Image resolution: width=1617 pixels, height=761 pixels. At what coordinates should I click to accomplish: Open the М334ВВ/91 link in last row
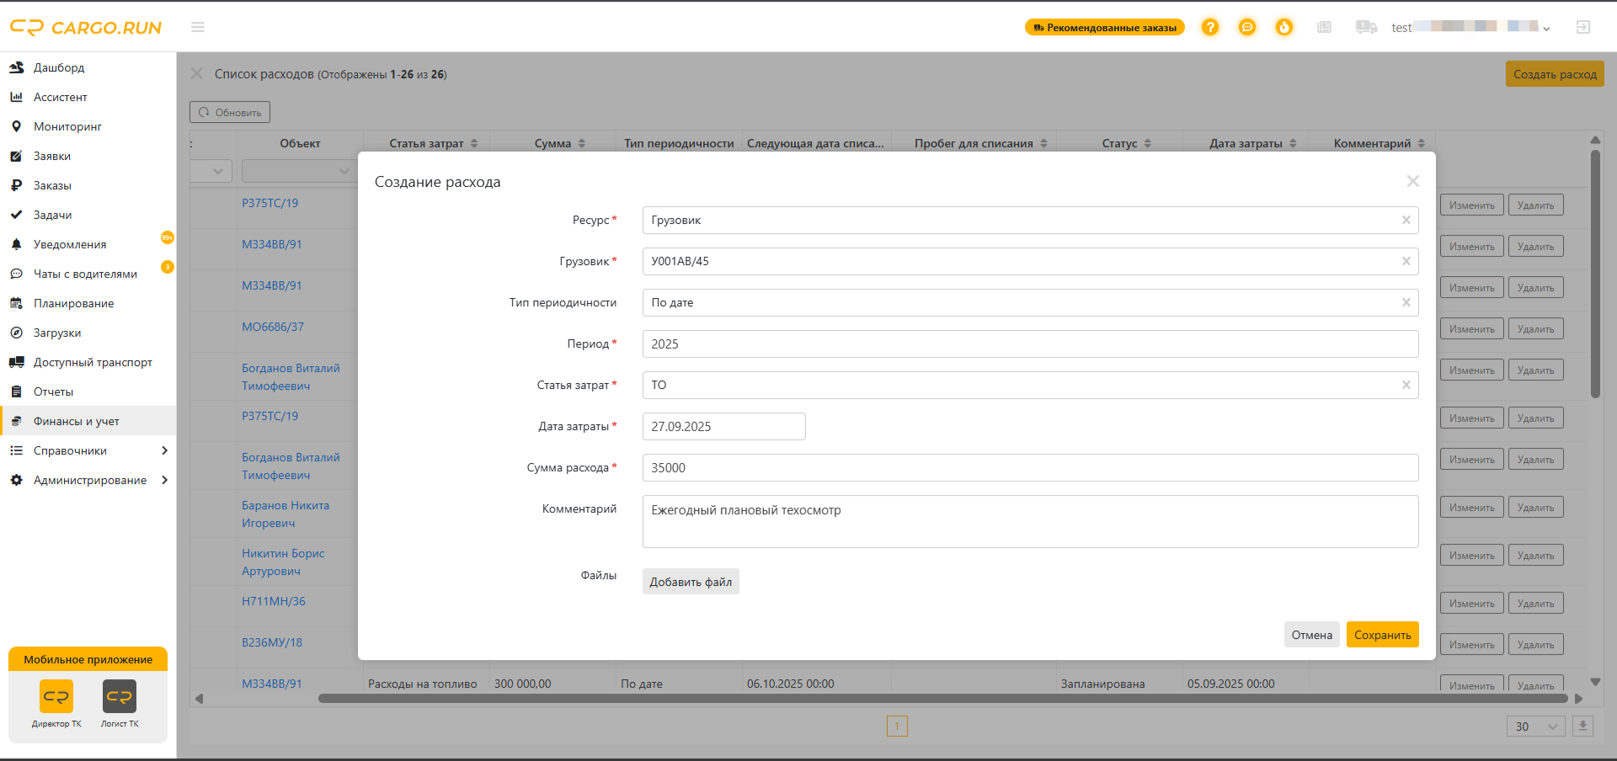(272, 684)
